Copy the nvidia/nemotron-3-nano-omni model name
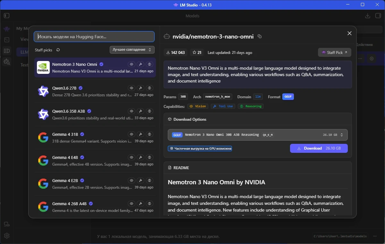 coord(260,37)
